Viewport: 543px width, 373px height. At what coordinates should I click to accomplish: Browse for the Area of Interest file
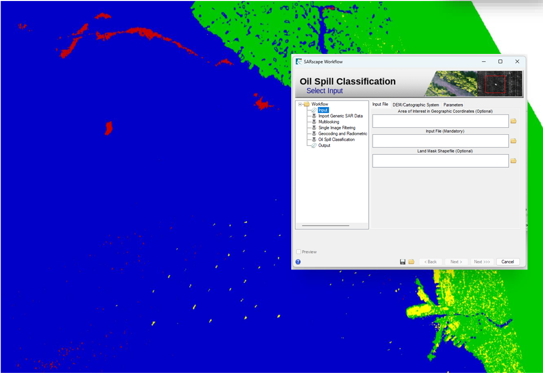pyautogui.click(x=514, y=121)
